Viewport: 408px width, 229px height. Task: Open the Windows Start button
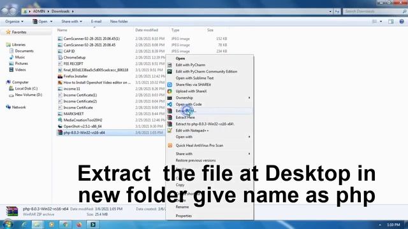pyautogui.click(x=7, y=225)
